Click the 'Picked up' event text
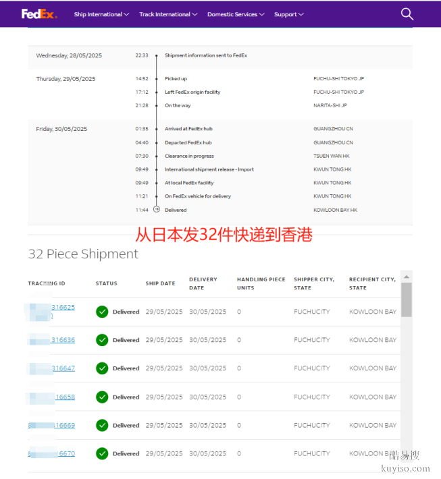The image size is (441, 479). 176,78
